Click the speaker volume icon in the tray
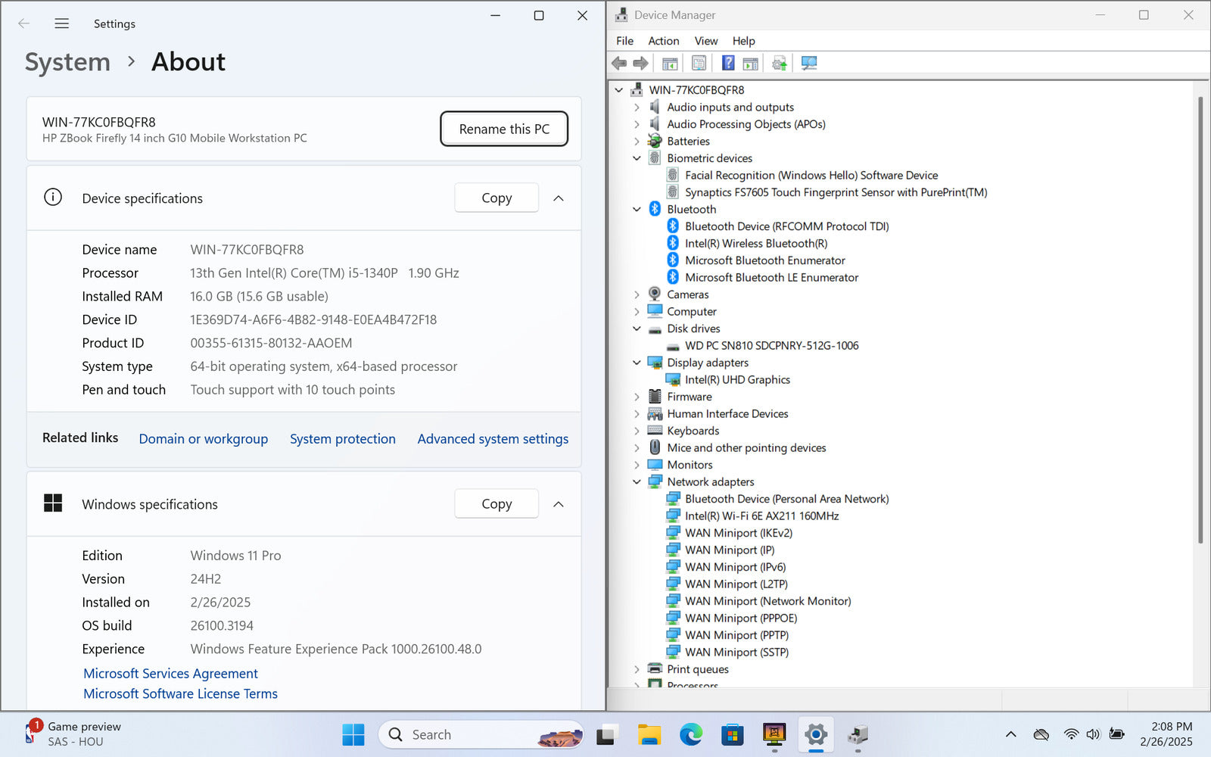1211x757 pixels. 1093,734
